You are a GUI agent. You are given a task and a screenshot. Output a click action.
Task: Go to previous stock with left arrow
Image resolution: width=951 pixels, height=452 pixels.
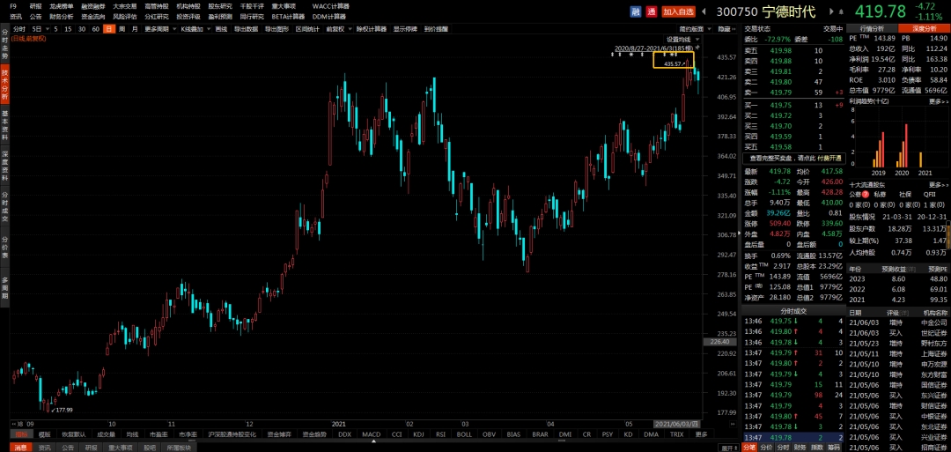click(704, 11)
